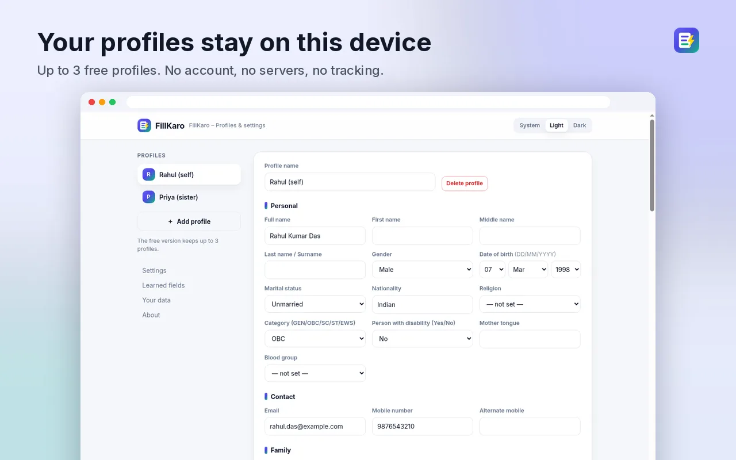Go to Learned fields section
The image size is (736, 460).
[x=163, y=286]
